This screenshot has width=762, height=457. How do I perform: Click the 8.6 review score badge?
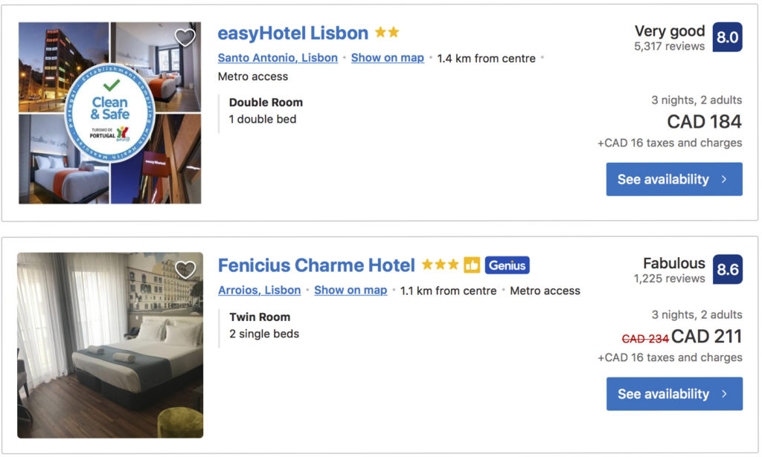726,270
